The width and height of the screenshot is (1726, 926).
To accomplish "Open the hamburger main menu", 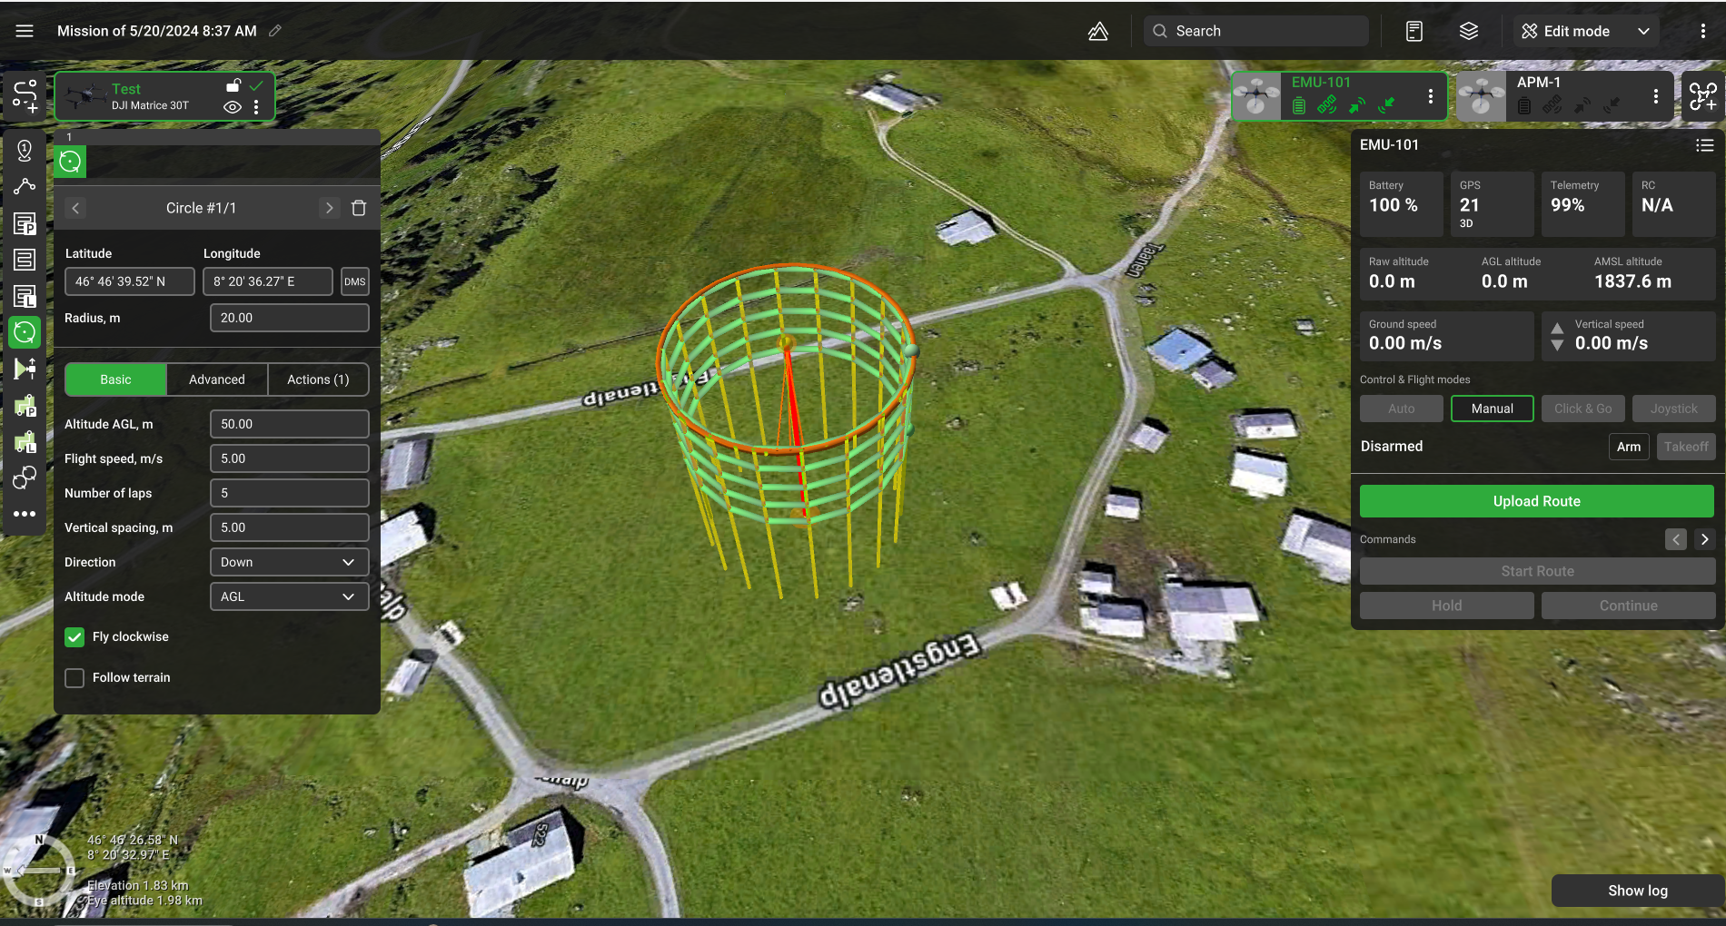I will [x=25, y=31].
